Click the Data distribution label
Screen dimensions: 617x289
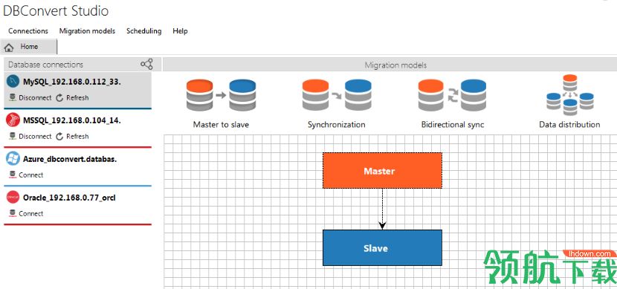[x=569, y=125]
